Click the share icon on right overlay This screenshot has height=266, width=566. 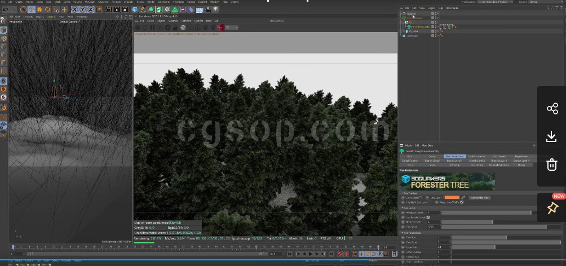coord(552,109)
